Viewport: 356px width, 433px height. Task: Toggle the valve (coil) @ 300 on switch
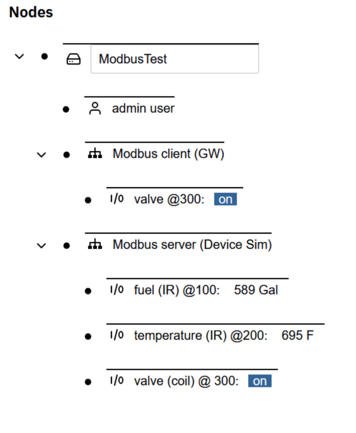(259, 381)
